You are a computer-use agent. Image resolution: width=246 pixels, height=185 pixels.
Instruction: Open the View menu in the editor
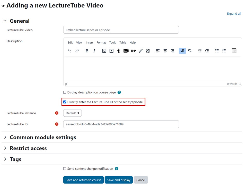click(x=79, y=43)
